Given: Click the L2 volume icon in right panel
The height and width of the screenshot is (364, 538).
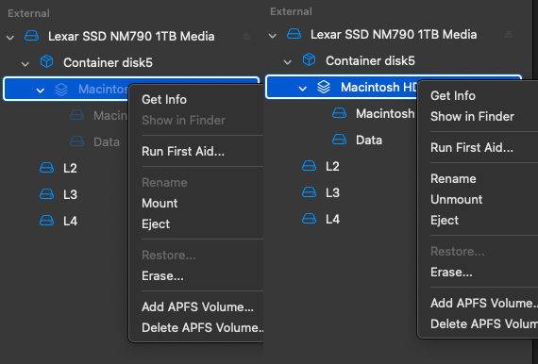Looking at the screenshot, I should tap(310, 166).
